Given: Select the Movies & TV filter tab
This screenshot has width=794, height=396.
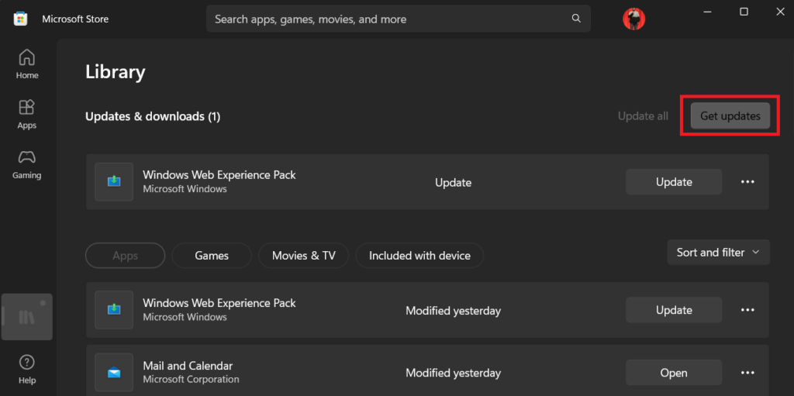Looking at the screenshot, I should point(303,256).
